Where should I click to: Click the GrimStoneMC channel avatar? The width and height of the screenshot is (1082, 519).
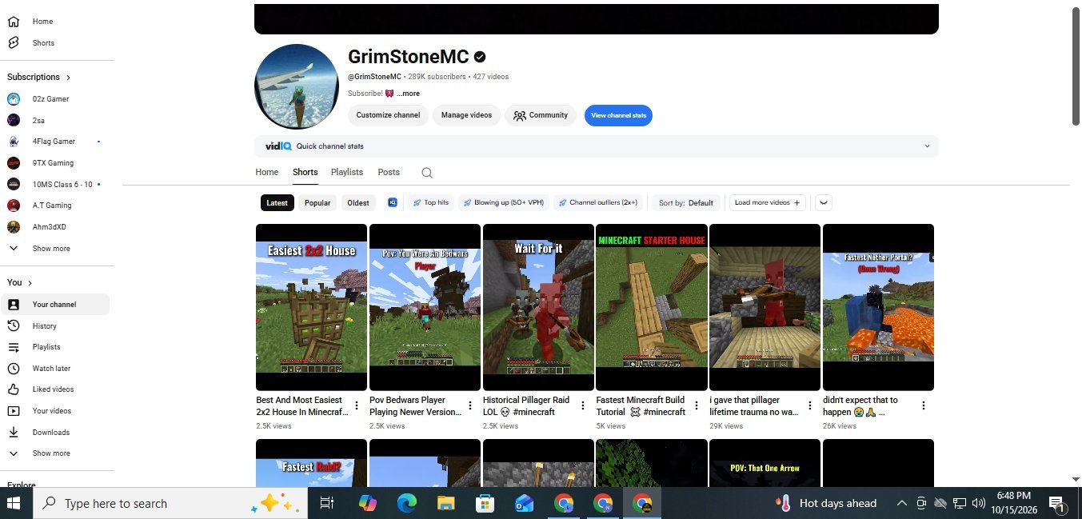pos(297,86)
